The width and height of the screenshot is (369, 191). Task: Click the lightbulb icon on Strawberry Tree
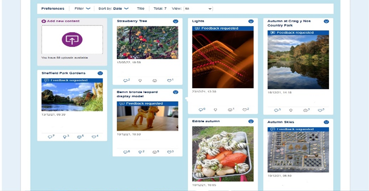coord(140,80)
